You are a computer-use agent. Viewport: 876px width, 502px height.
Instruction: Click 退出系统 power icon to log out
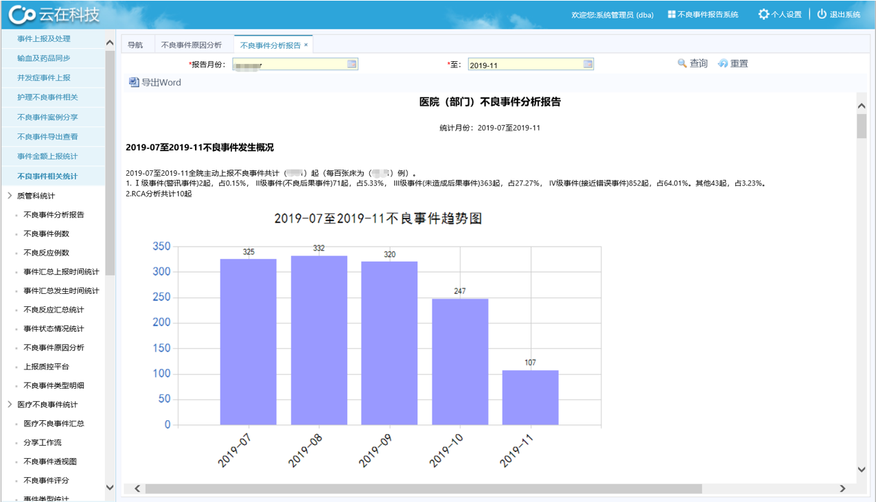tap(821, 14)
